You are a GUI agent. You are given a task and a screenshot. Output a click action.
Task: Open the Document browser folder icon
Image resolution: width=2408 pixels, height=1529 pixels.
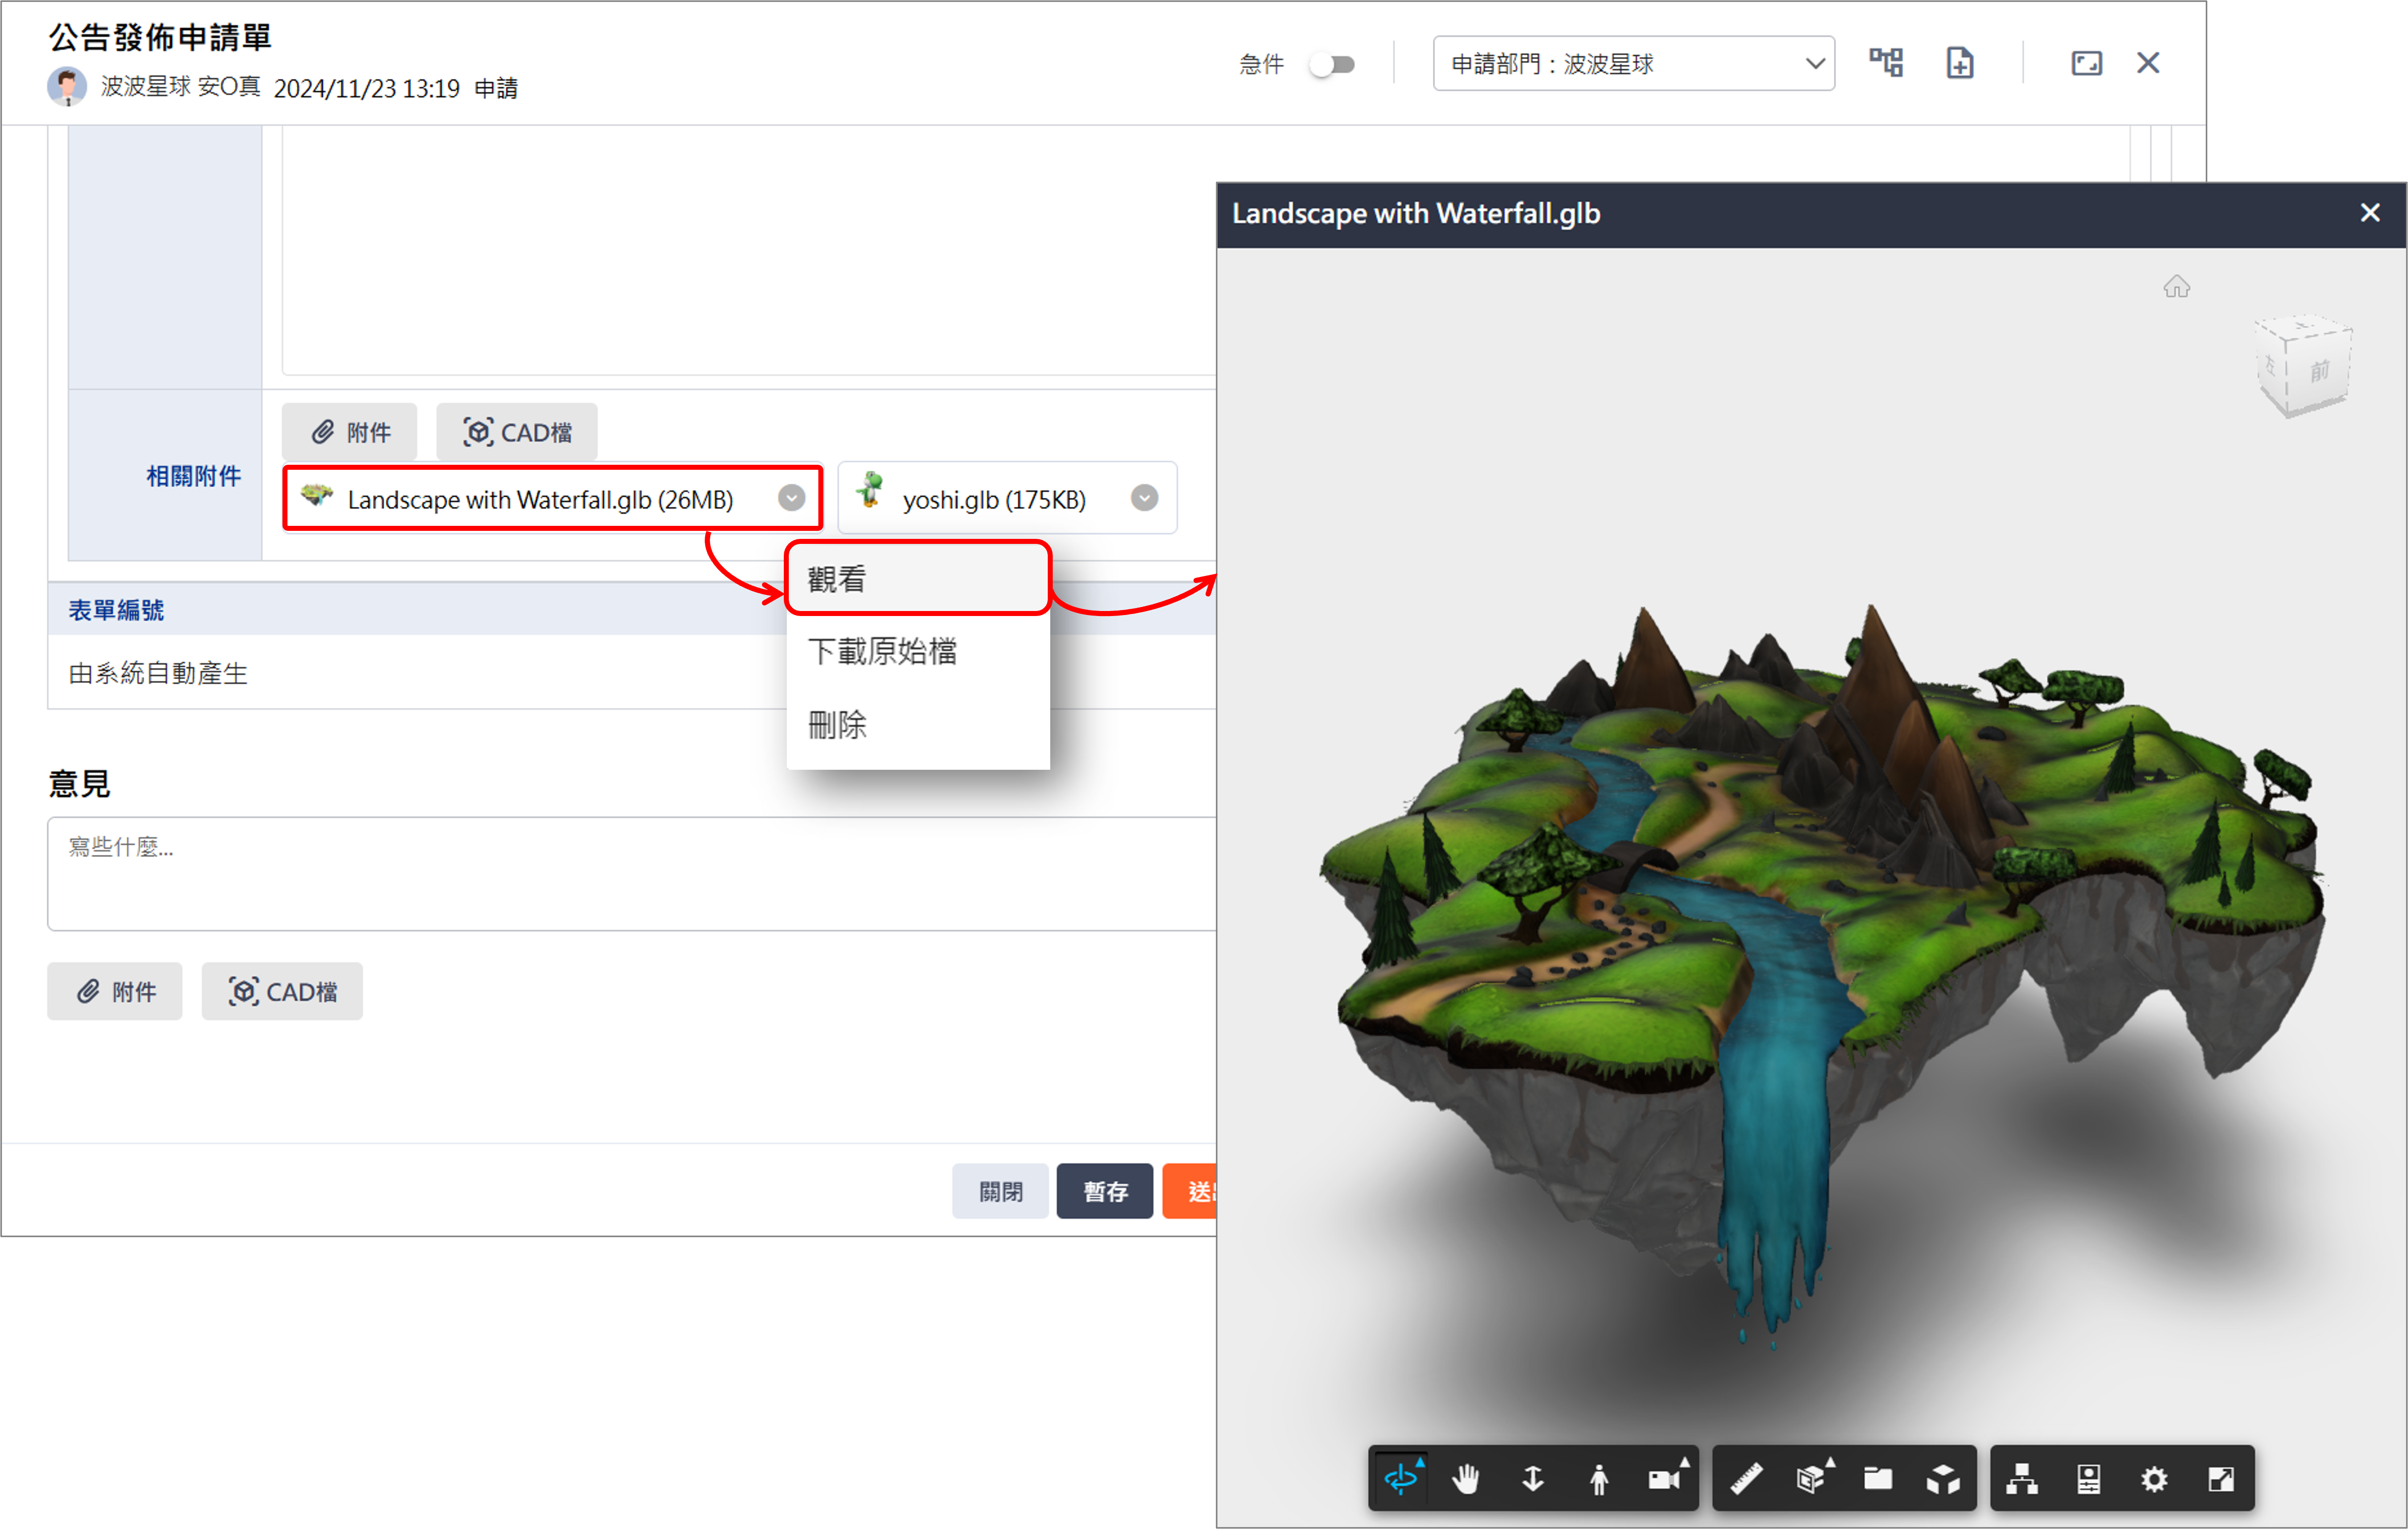[1877, 1478]
